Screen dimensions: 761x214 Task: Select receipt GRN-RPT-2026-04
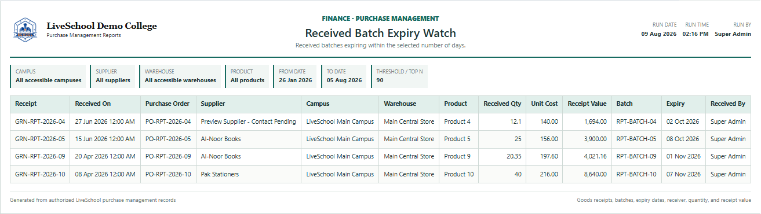pos(40,122)
